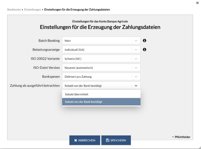Collapse the Zahlung als ausgeführt betrachten chevron
The height and width of the screenshot is (149, 201).
click(x=136, y=86)
